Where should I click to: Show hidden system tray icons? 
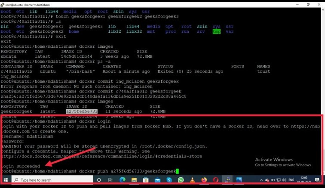pos(261,180)
